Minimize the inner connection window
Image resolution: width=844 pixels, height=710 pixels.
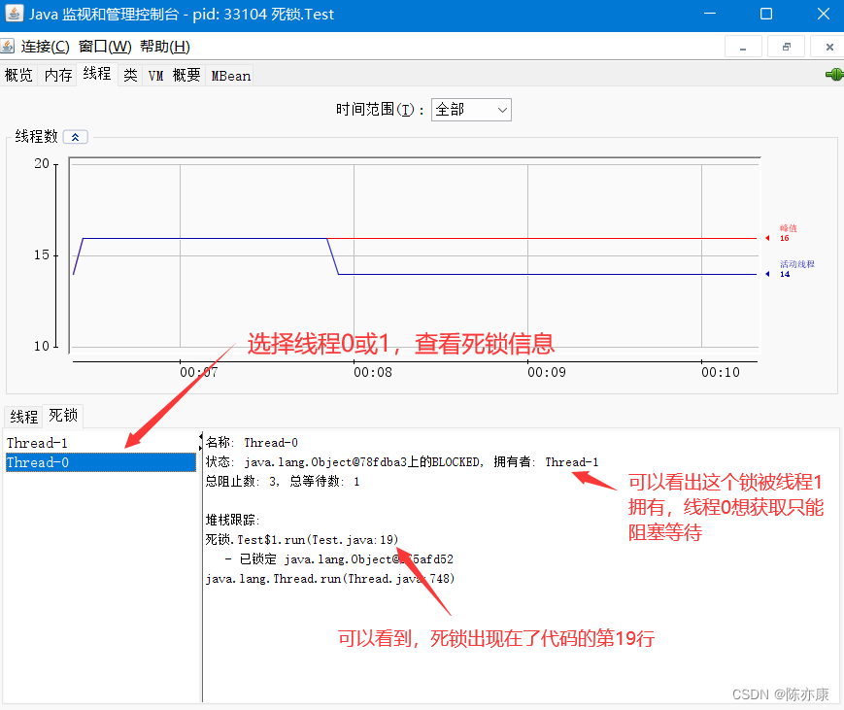click(743, 47)
